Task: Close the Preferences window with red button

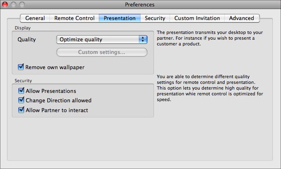Action: (5, 4)
